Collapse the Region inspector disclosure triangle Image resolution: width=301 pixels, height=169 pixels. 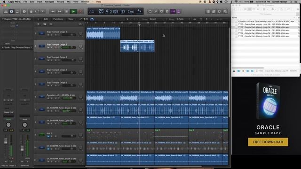[3, 19]
